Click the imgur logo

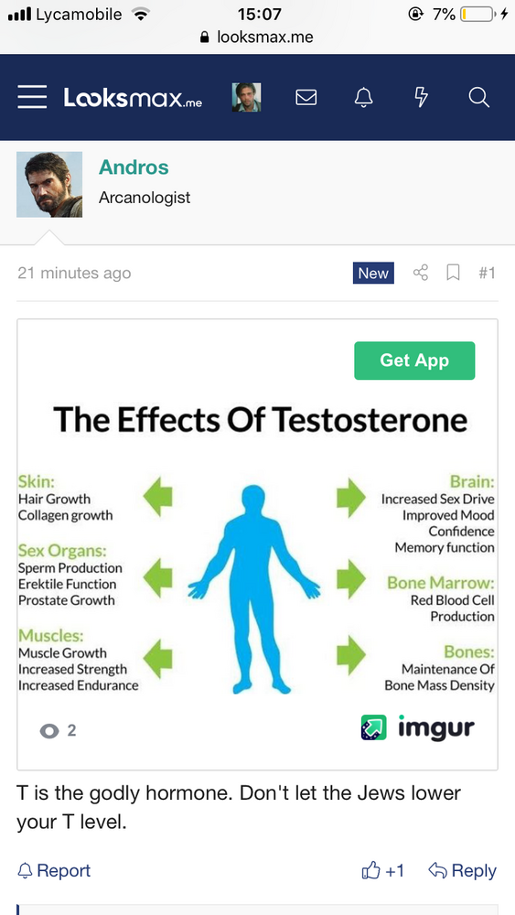[x=418, y=727]
